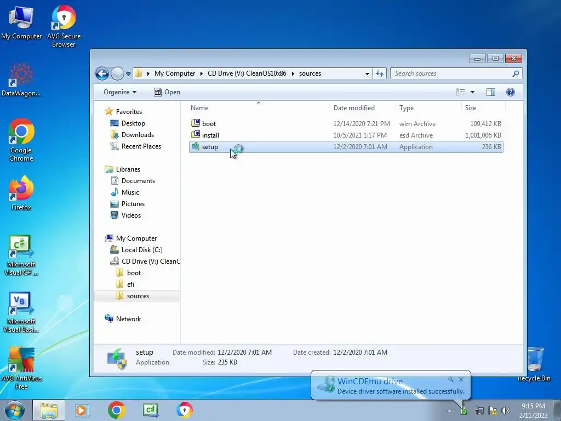
Task: Open Recent Places in Favorites
Action: 141,146
